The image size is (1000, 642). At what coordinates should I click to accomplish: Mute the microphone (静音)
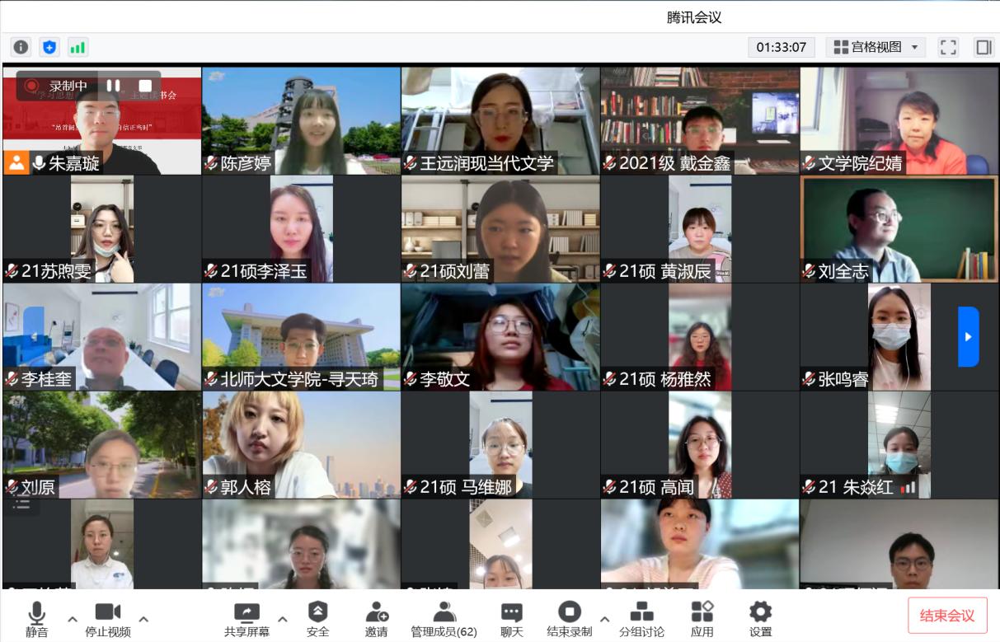click(x=36, y=618)
